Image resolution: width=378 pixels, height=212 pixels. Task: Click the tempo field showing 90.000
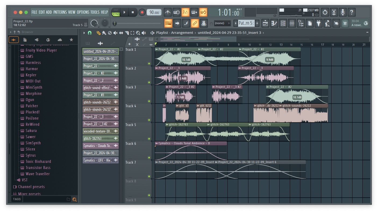pos(154,12)
